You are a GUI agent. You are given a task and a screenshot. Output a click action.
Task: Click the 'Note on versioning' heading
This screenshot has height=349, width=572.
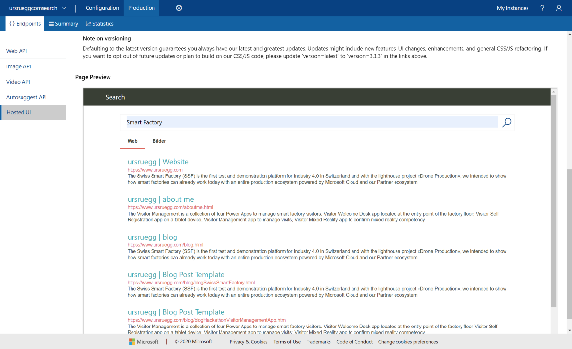click(x=107, y=38)
